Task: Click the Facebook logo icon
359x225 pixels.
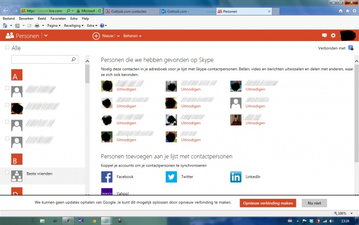Action: pos(107,177)
